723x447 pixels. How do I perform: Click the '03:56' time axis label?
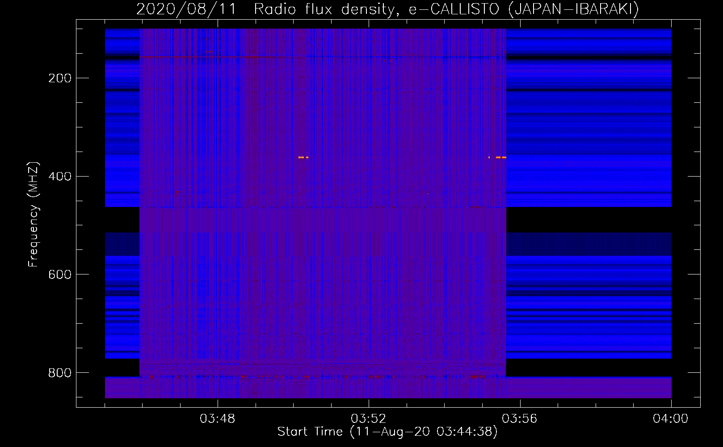coord(520,419)
